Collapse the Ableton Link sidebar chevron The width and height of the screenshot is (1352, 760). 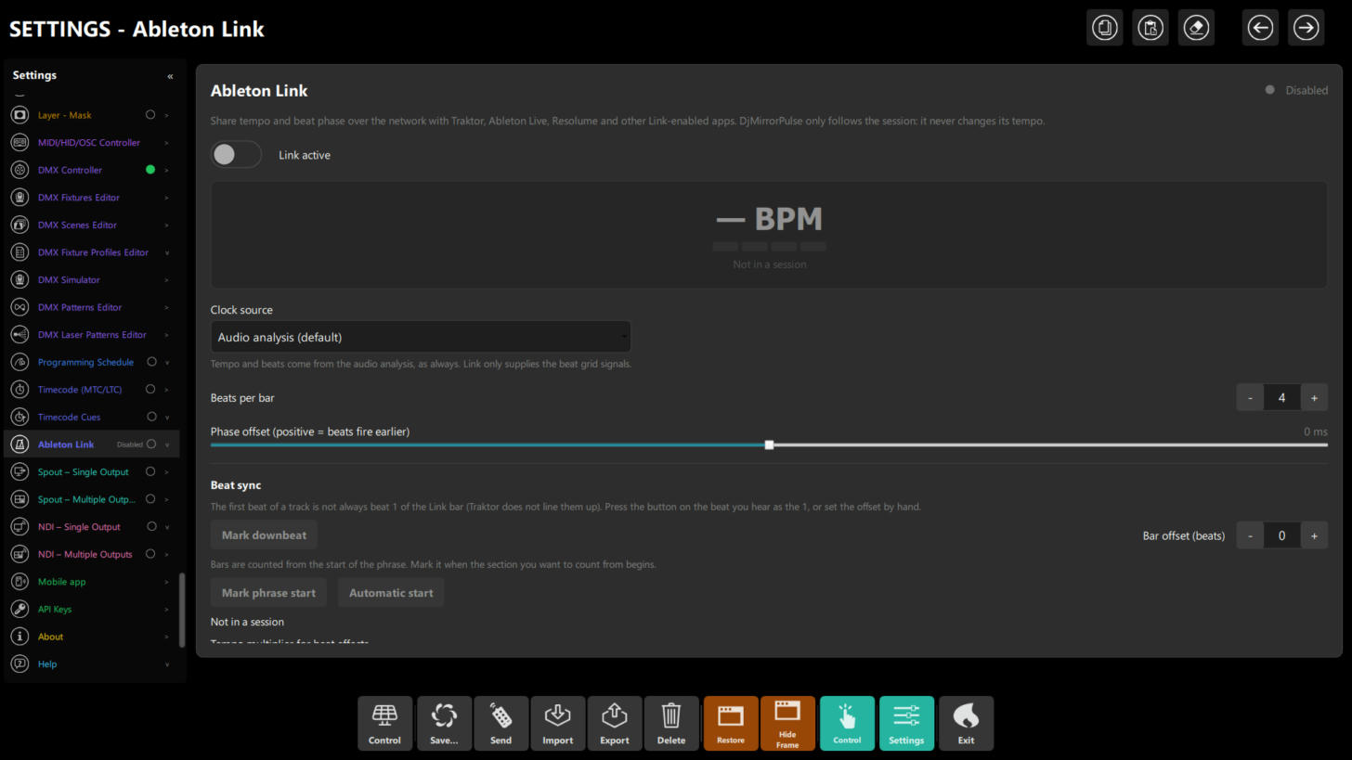(x=167, y=444)
